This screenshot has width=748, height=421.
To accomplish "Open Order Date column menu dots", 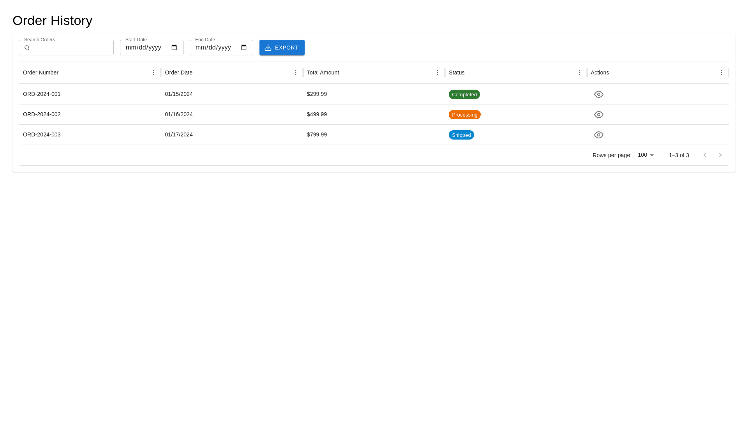I will pyautogui.click(x=296, y=73).
